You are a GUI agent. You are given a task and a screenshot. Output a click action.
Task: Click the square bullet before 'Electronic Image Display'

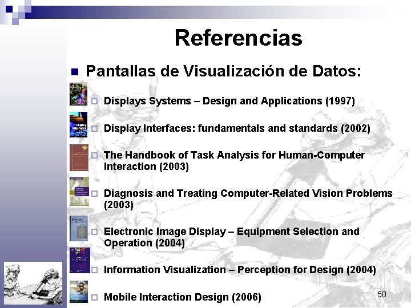pos(95,232)
